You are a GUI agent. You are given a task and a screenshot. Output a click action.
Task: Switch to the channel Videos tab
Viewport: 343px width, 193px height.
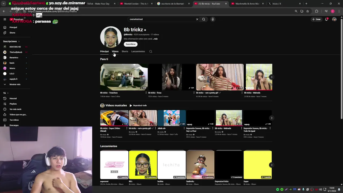115,51
